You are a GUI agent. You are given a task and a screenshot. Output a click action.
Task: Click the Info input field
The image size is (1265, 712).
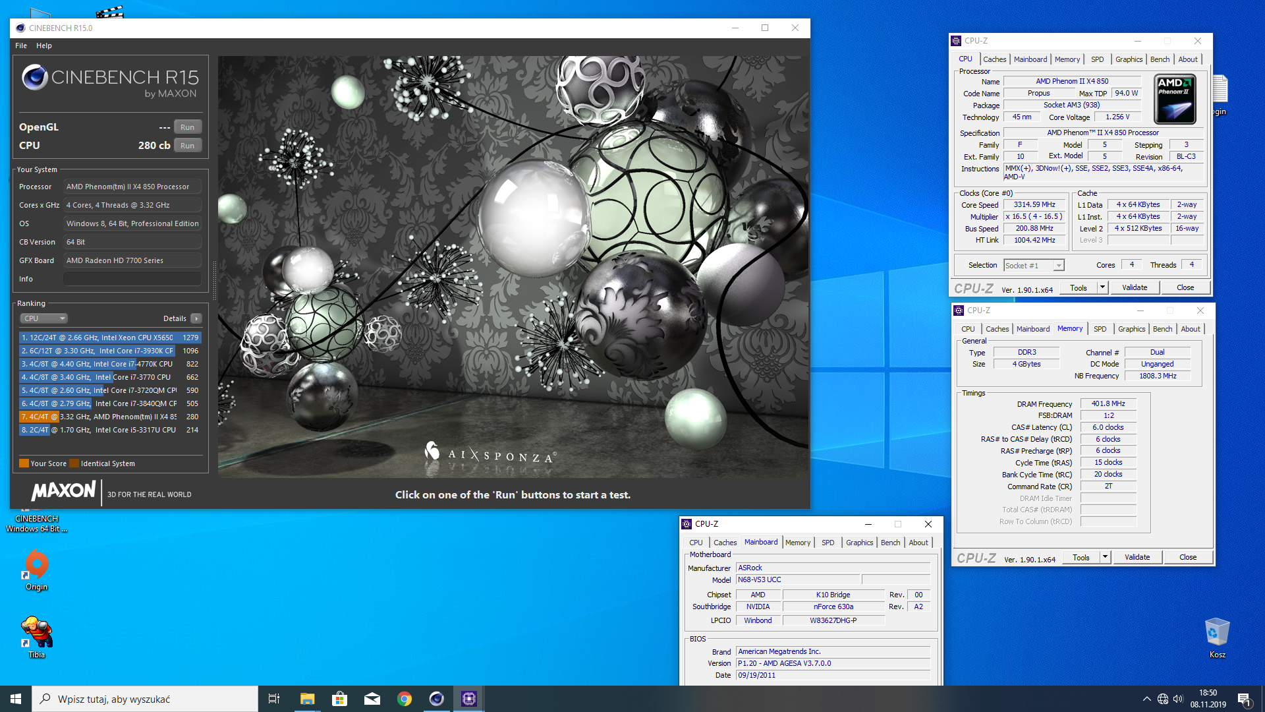click(132, 279)
